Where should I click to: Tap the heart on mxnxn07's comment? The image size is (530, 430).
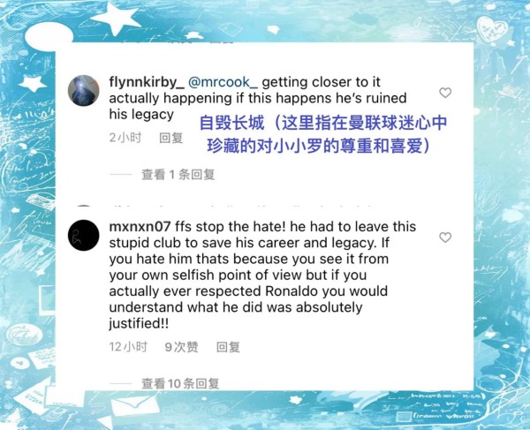tap(445, 238)
